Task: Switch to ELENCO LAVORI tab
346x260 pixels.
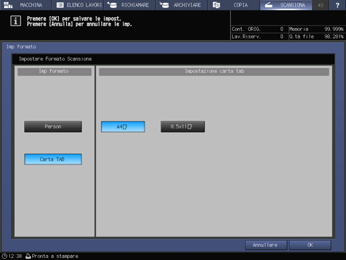Action: click(x=78, y=5)
